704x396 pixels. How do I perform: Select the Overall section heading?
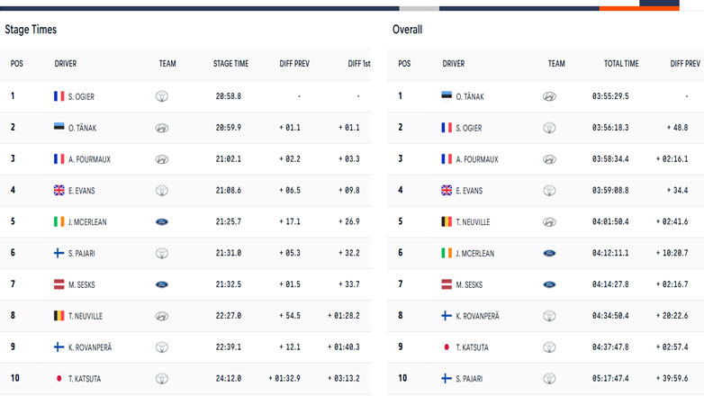tap(407, 30)
